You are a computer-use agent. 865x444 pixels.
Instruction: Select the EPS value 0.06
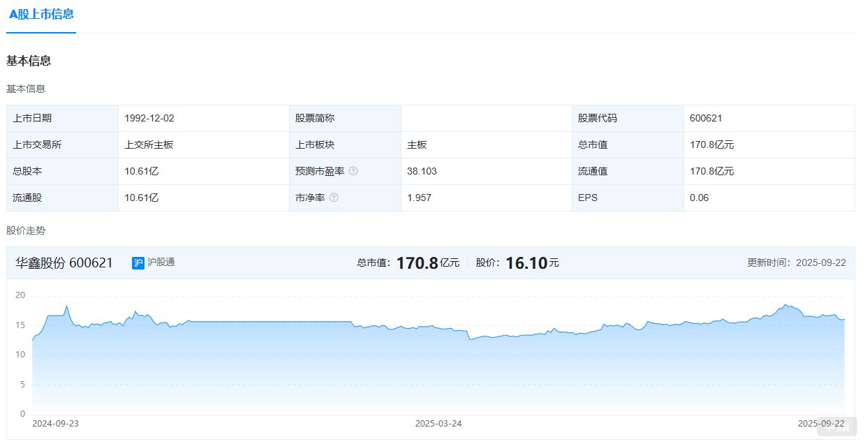pyautogui.click(x=700, y=198)
